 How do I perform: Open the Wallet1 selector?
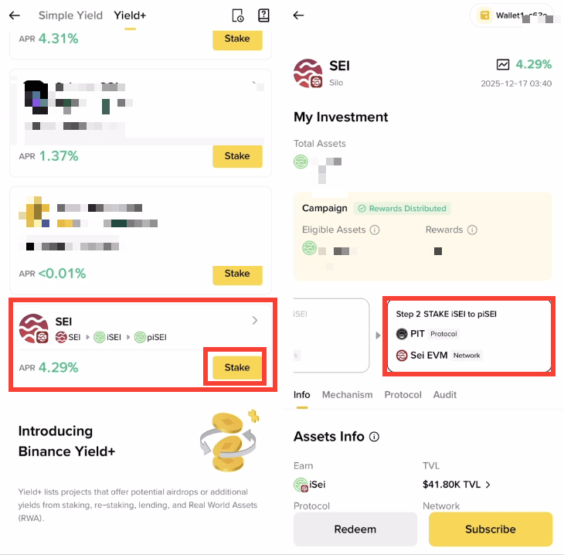511,15
